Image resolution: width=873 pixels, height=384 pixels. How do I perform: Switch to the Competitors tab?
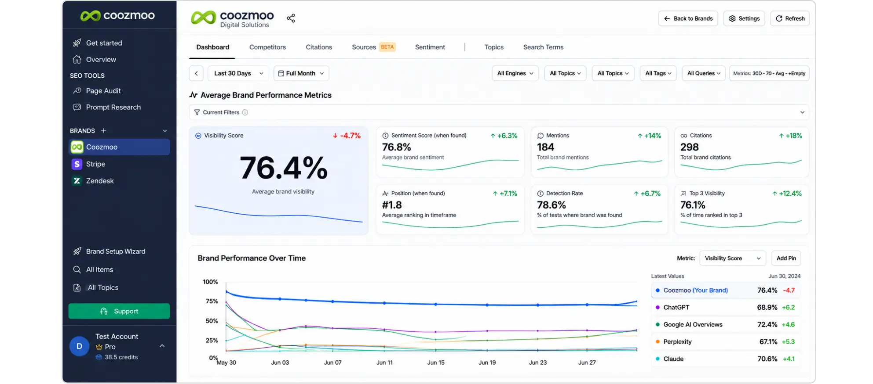click(267, 47)
